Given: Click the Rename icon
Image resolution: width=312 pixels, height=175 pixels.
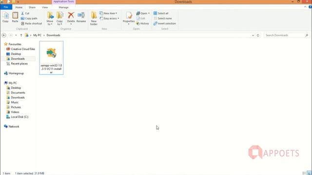Looking at the screenshot, I should (81, 15).
